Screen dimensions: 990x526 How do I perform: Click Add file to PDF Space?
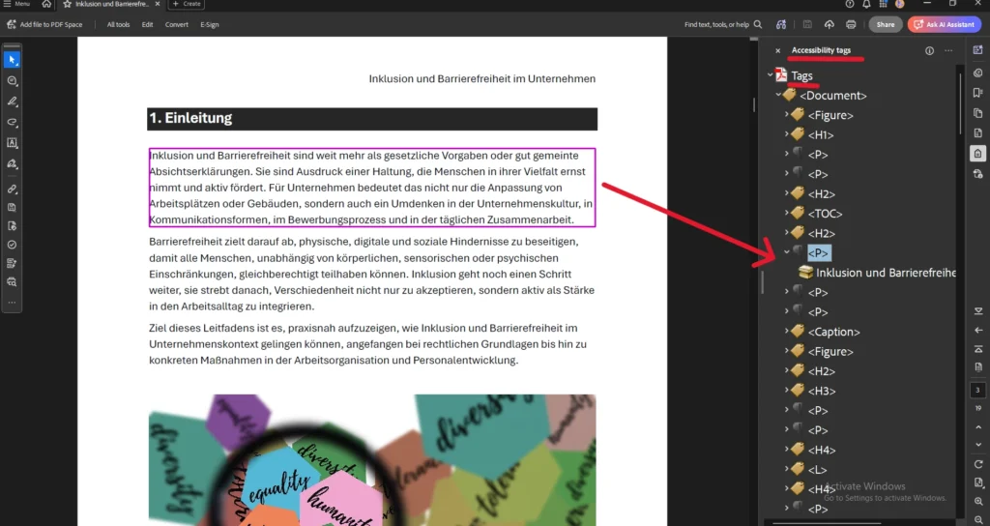point(44,24)
